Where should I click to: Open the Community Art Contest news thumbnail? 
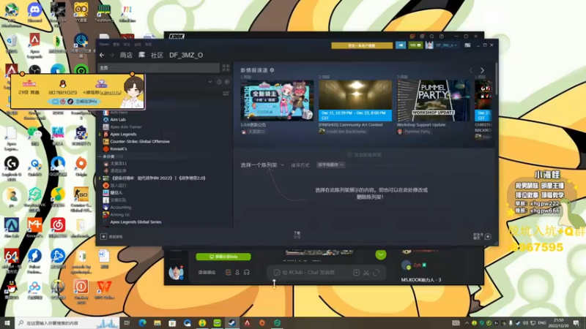[x=355, y=100]
